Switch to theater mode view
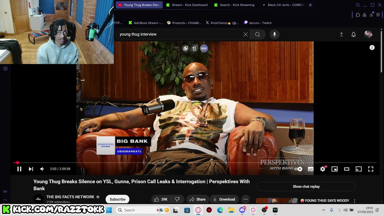Image resolution: width=384 pixels, height=216 pixels. 346,169
